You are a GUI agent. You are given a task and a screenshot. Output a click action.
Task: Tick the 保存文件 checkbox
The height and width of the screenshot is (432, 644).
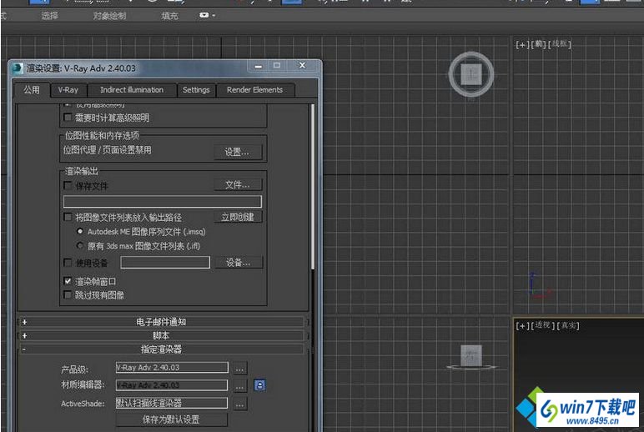68,186
